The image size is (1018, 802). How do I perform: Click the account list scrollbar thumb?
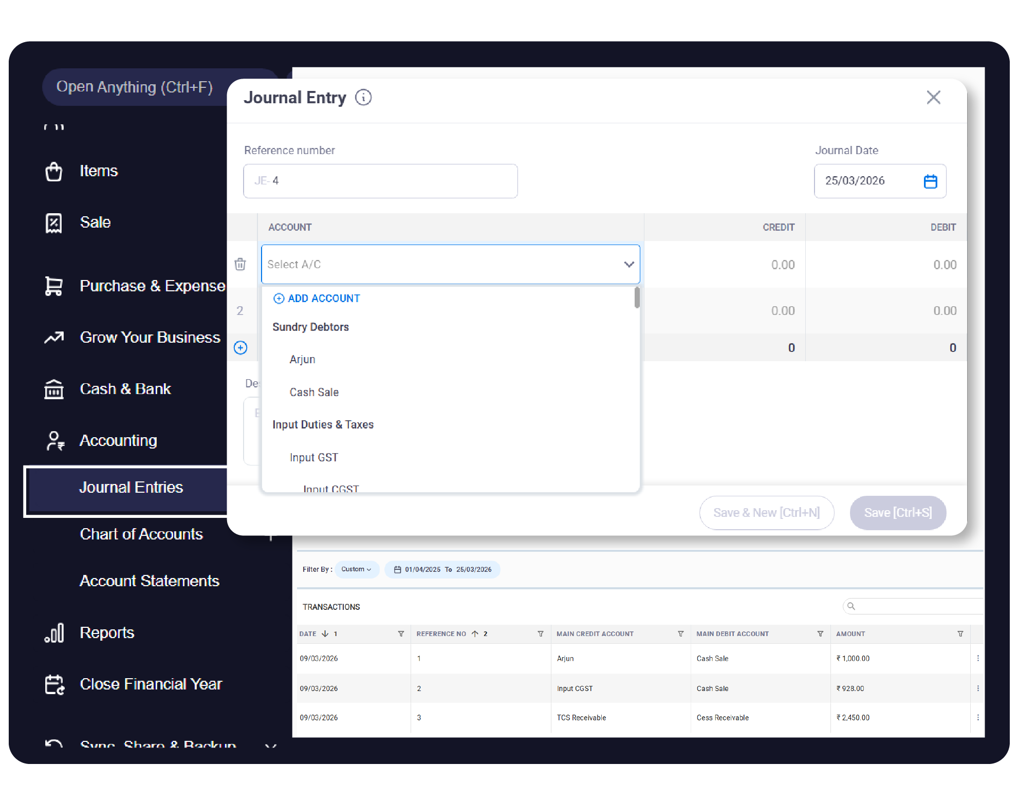coord(637,297)
